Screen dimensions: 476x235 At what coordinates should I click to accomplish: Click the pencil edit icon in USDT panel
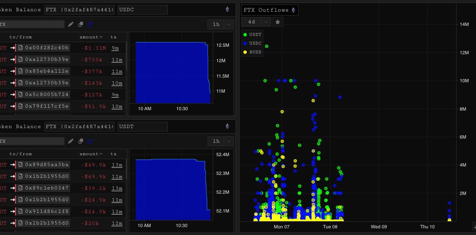click(71, 141)
